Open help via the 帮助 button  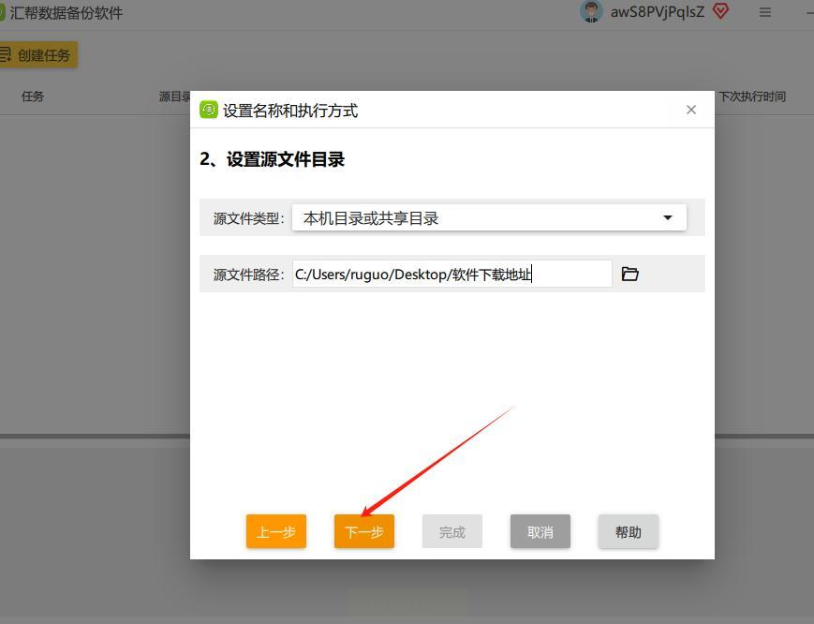click(629, 531)
